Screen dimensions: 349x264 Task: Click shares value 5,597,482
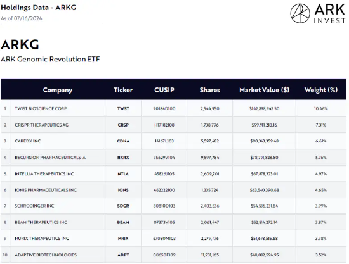click(209, 141)
